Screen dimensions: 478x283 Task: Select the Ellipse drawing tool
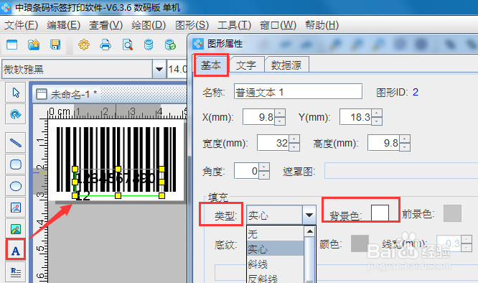[x=16, y=186]
